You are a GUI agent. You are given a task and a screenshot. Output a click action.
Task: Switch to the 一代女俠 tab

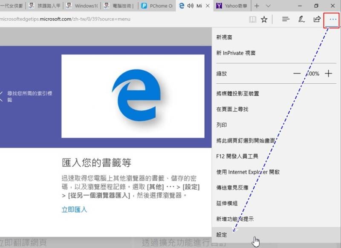[x=12, y=6]
